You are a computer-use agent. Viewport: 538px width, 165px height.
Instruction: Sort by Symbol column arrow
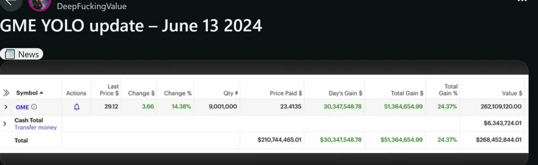[x=41, y=93]
